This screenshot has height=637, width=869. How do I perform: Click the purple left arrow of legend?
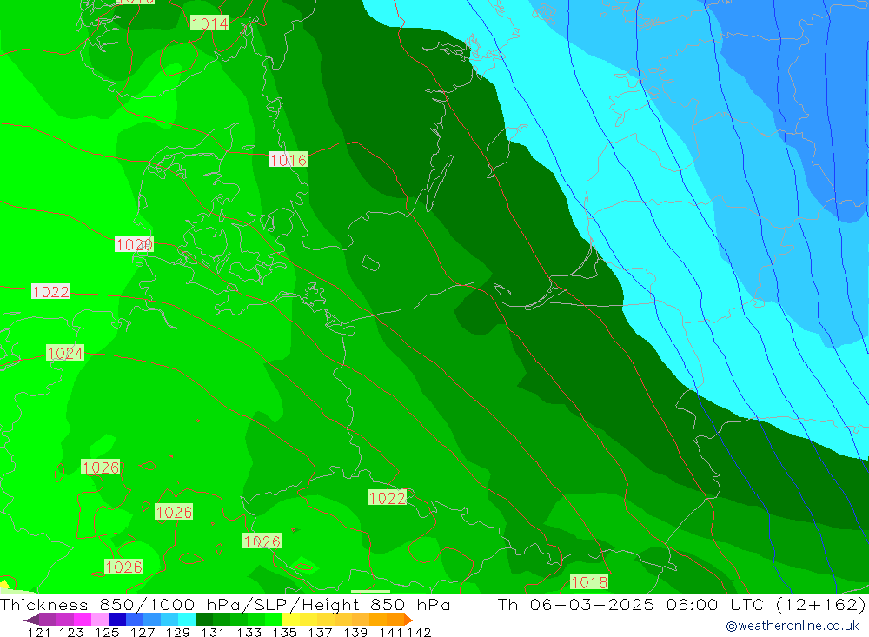[x=31, y=620]
